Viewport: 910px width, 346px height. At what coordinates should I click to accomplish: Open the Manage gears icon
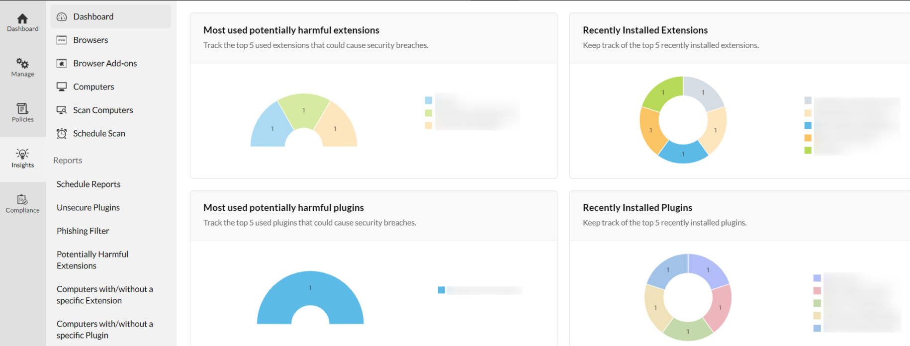(22, 64)
